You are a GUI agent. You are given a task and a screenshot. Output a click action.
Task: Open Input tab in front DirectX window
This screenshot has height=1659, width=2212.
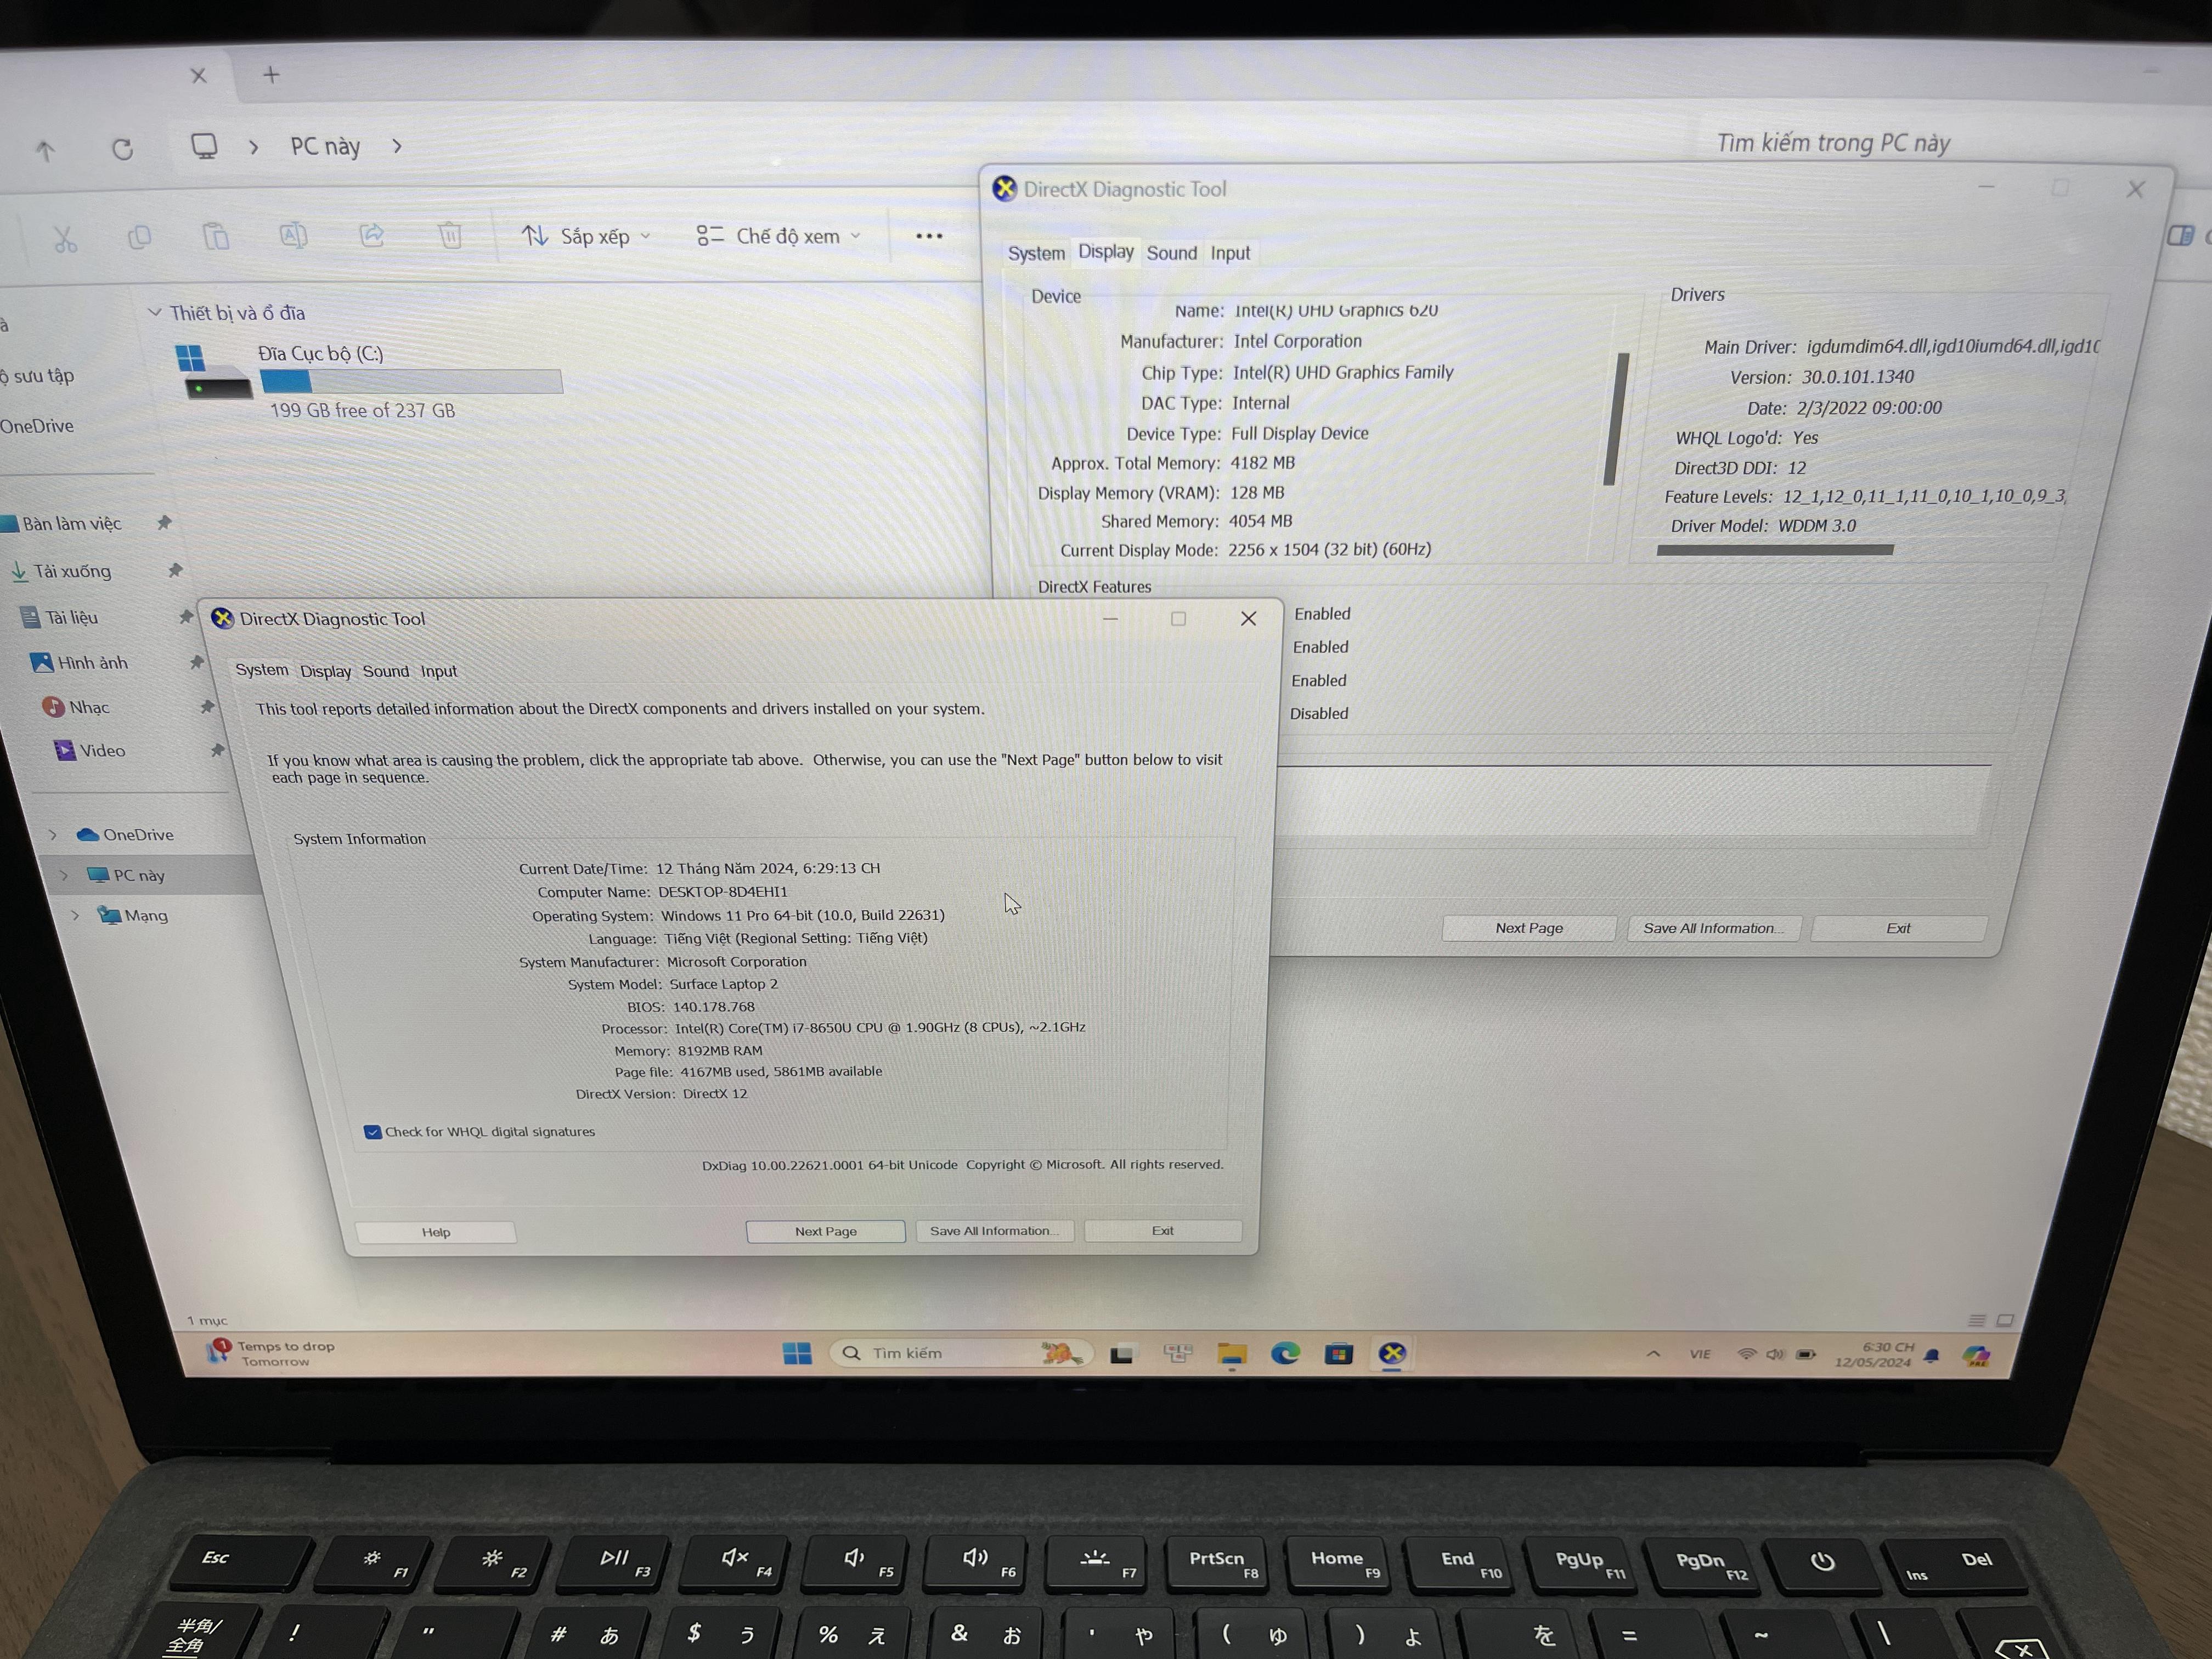pyautogui.click(x=439, y=671)
